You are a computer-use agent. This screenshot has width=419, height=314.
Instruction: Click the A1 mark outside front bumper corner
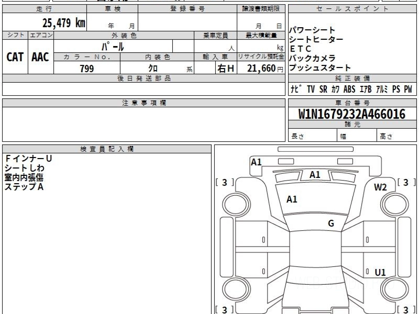pos(256,162)
